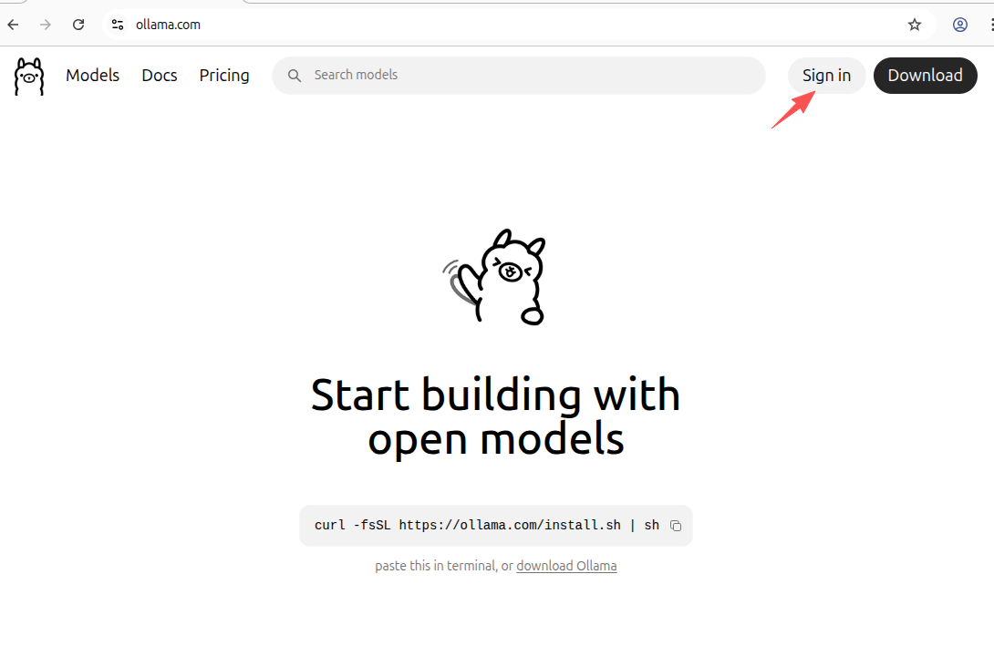
Task: Click the Sign in button
Action: point(826,76)
